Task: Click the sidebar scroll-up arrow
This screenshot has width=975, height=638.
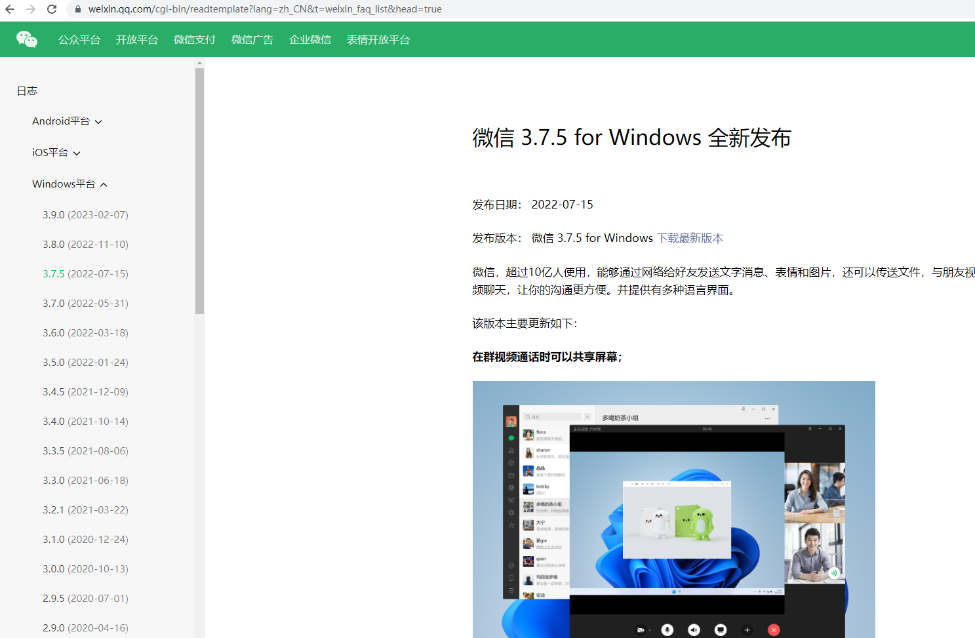Action: [199, 63]
